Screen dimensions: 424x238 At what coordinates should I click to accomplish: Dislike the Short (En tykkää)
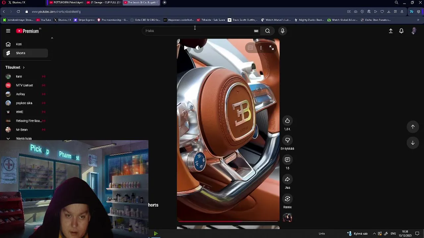click(x=288, y=140)
